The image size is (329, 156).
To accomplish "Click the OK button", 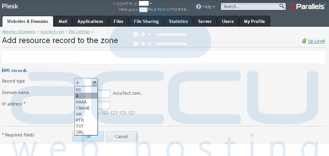I will pos(88,136).
